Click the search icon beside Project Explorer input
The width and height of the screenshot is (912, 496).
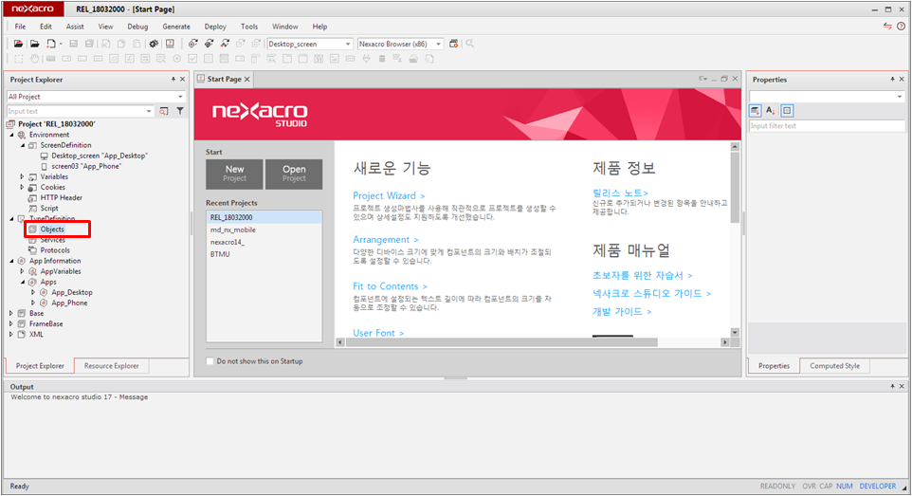pyautogui.click(x=164, y=111)
